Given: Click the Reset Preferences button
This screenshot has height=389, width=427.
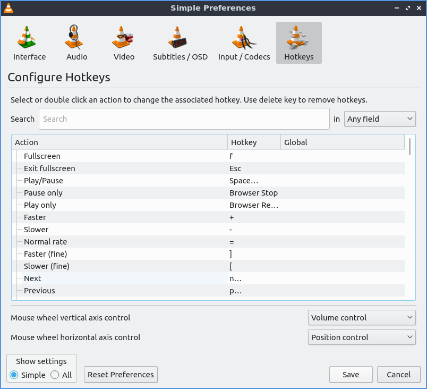Looking at the screenshot, I should 121,375.
